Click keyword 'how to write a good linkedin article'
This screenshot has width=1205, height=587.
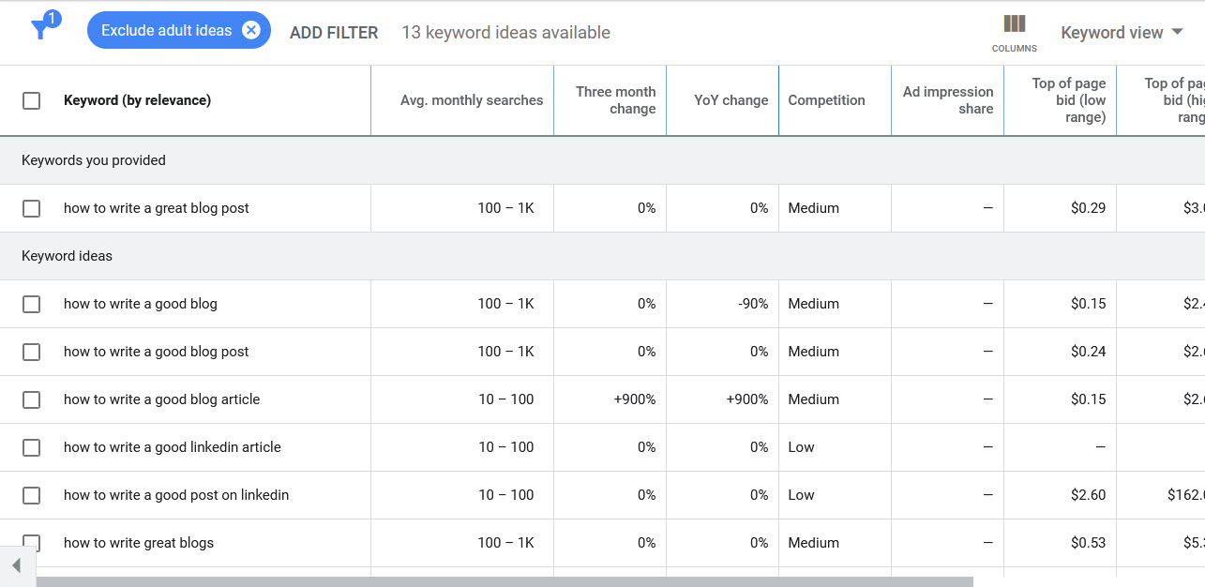tap(173, 447)
